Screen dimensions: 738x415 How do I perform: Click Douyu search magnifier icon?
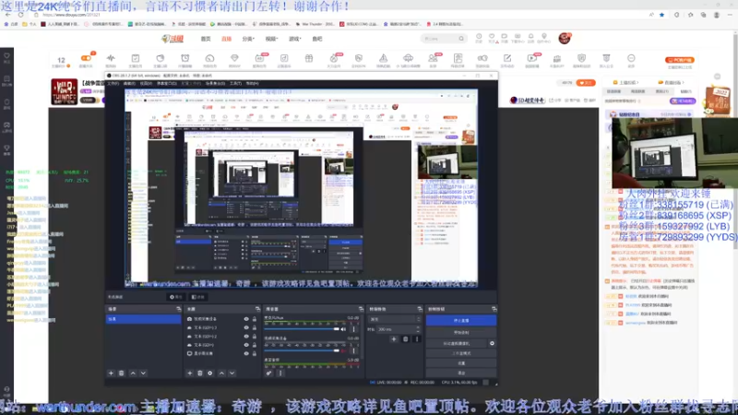coord(461,39)
